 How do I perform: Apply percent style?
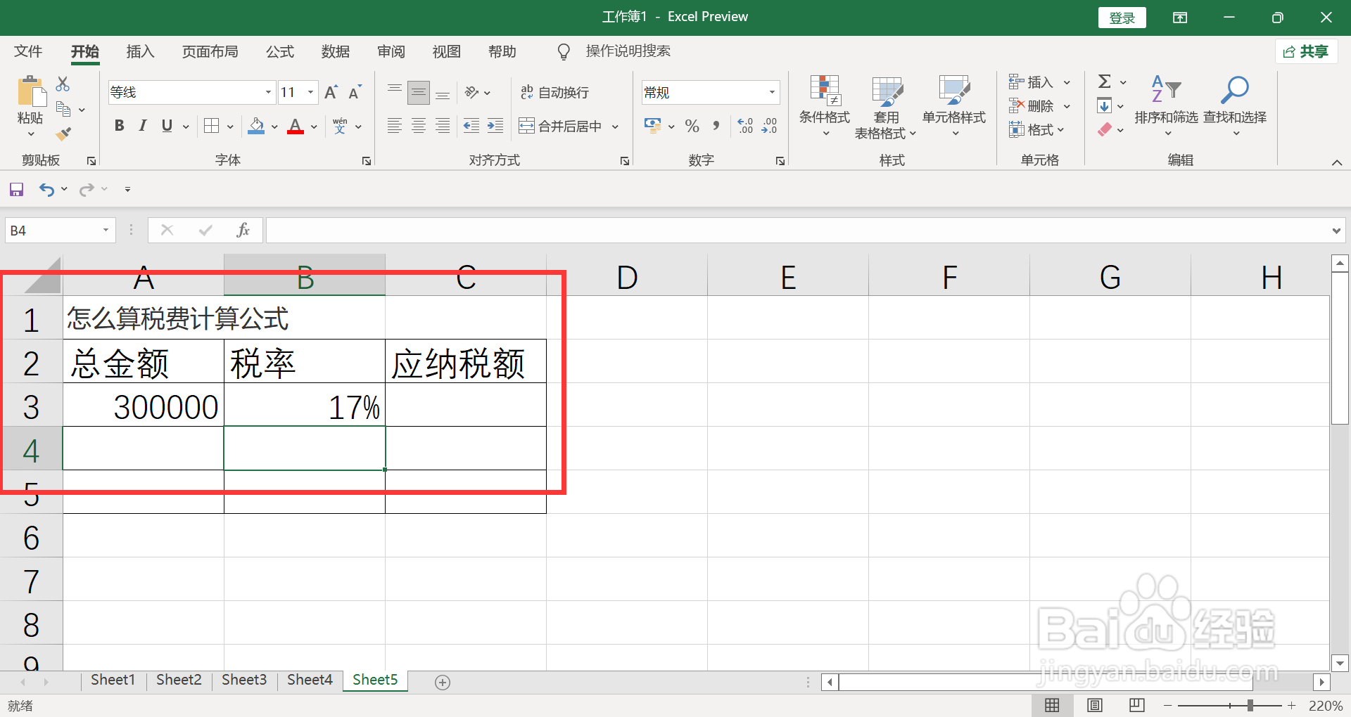[x=692, y=126]
